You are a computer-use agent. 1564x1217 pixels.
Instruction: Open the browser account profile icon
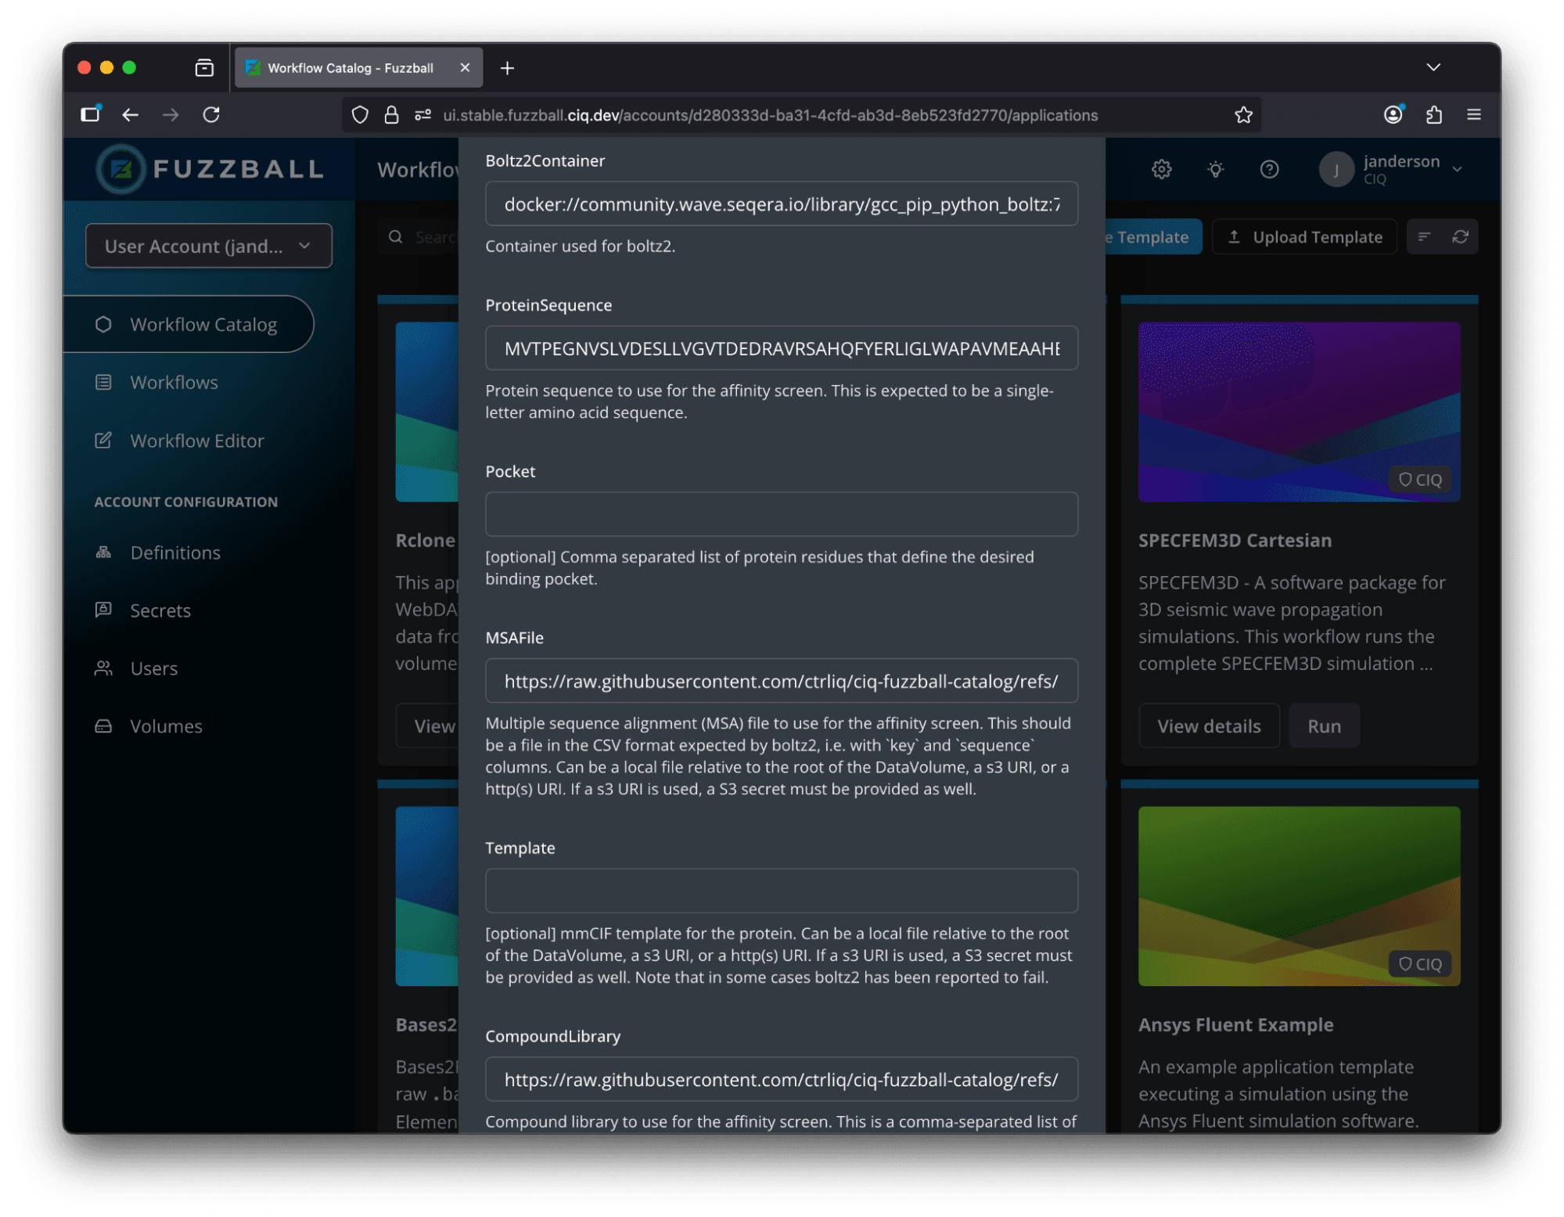point(1393,115)
